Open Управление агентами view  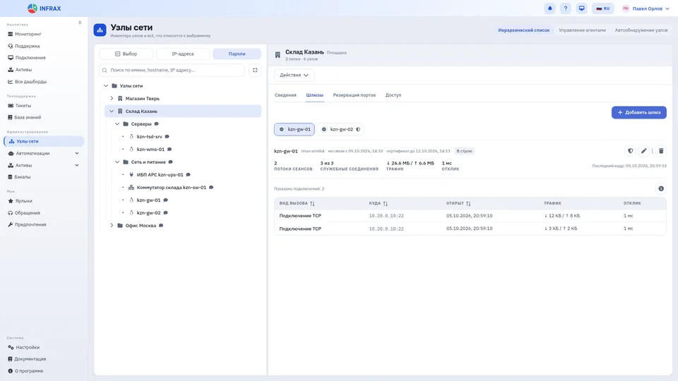coord(582,30)
